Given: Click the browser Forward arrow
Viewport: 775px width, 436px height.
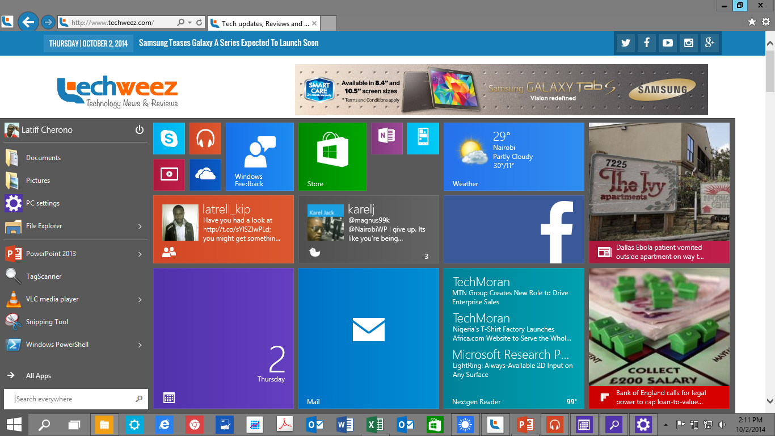Looking at the screenshot, I should click(x=48, y=23).
